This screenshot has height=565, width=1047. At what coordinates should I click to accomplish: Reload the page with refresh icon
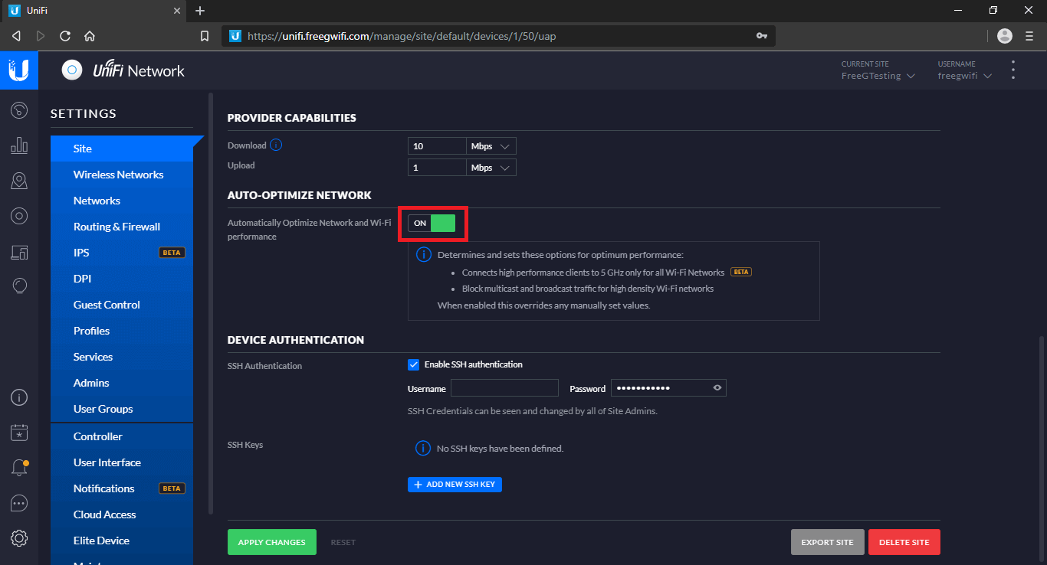(x=65, y=36)
